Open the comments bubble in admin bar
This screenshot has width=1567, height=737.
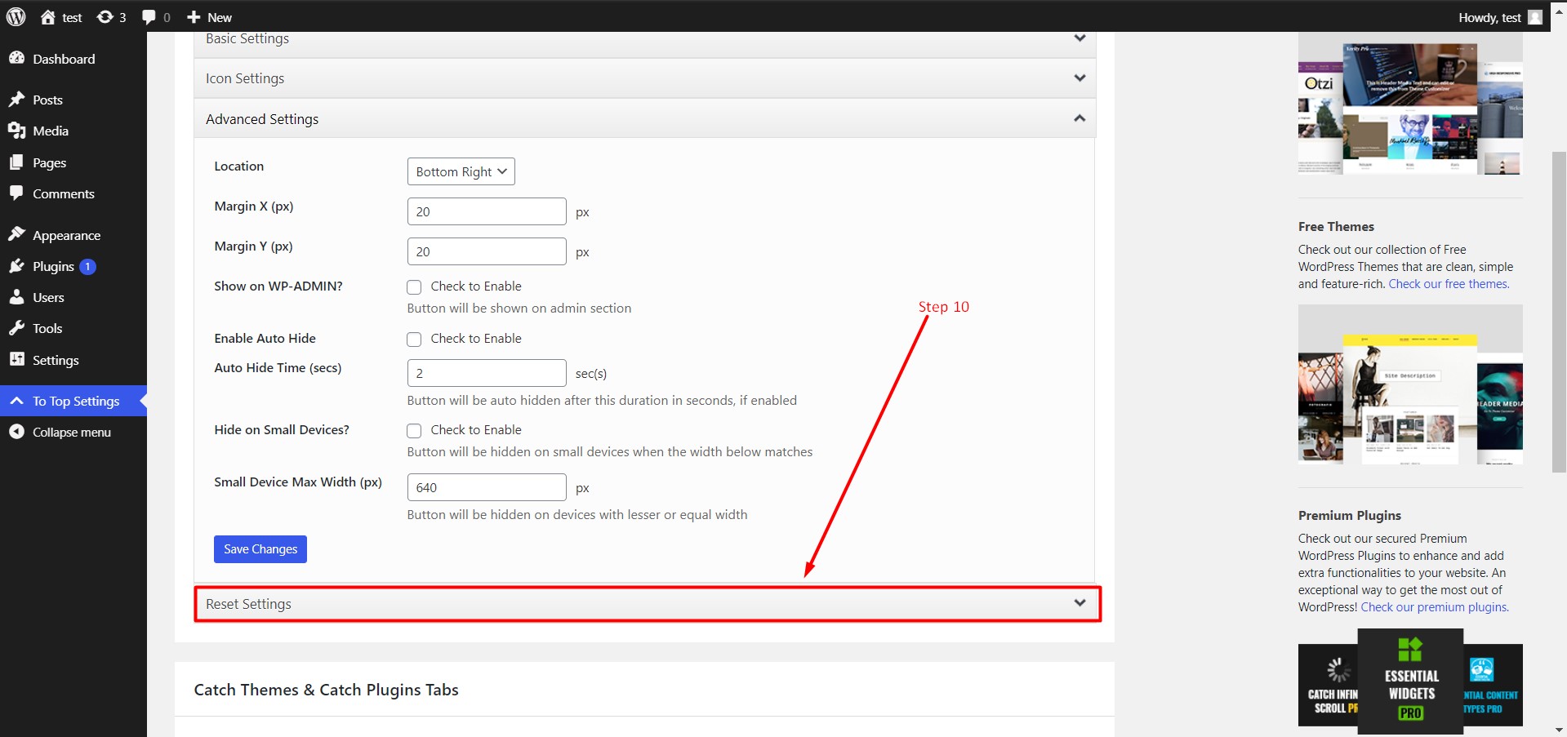click(x=149, y=17)
